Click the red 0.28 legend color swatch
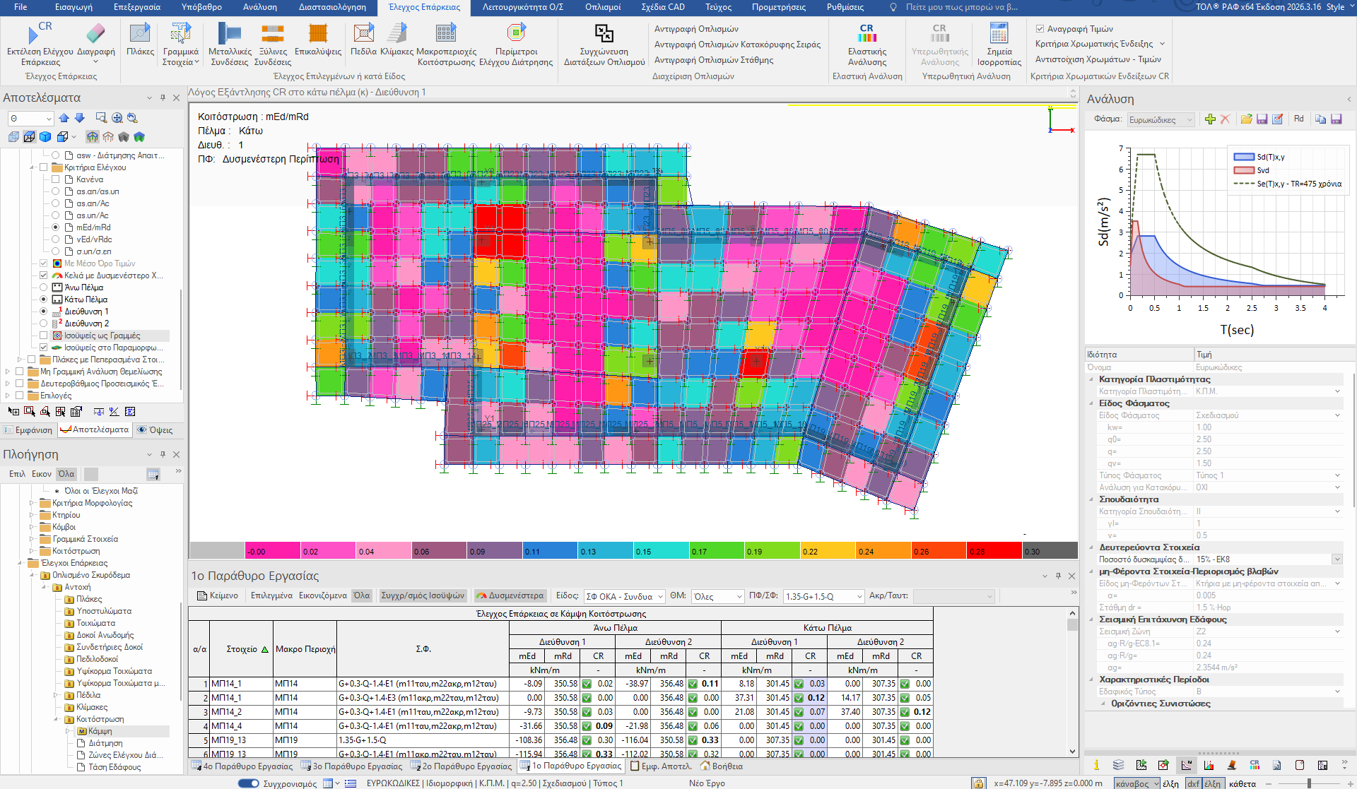The image size is (1357, 789). (994, 551)
